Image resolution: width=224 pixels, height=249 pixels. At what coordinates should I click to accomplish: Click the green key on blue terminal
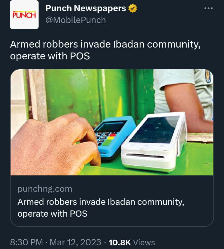pos(107,143)
